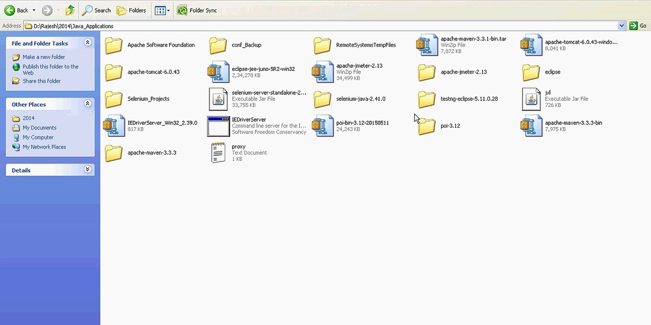
Task: Select the RemoteSystemsTempFiles folder icon
Action: click(322, 45)
